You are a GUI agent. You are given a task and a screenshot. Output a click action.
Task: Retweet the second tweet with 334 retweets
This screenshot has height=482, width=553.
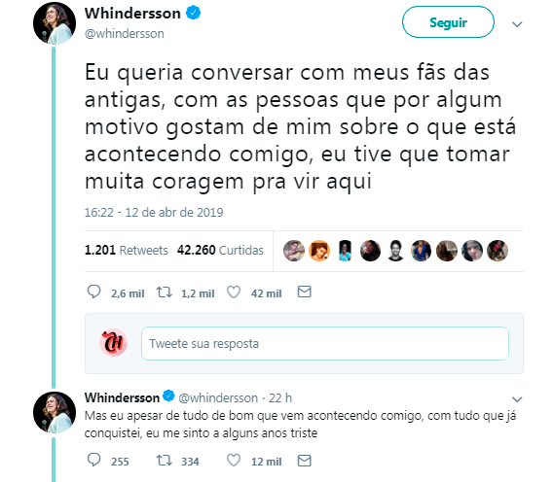[x=165, y=461]
